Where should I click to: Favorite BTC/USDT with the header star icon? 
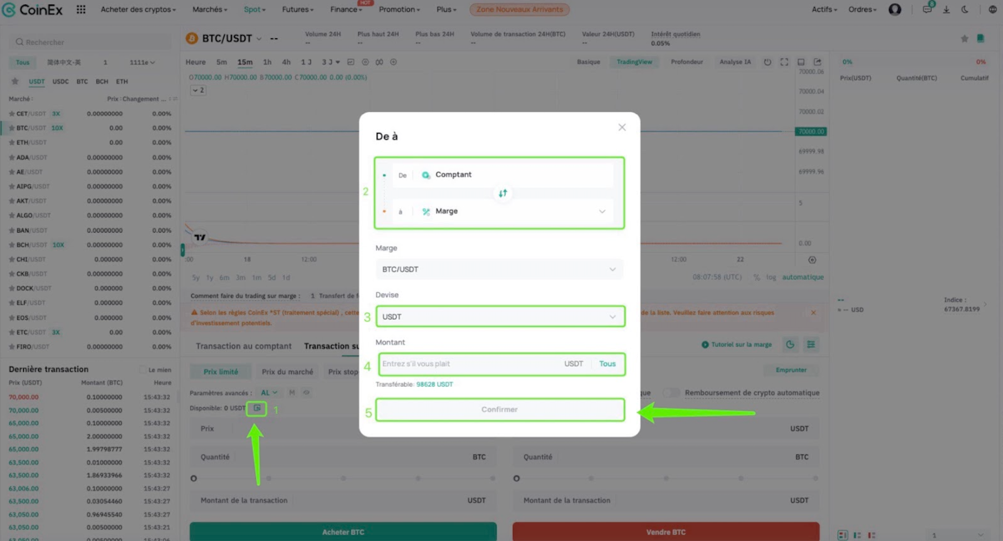point(964,39)
